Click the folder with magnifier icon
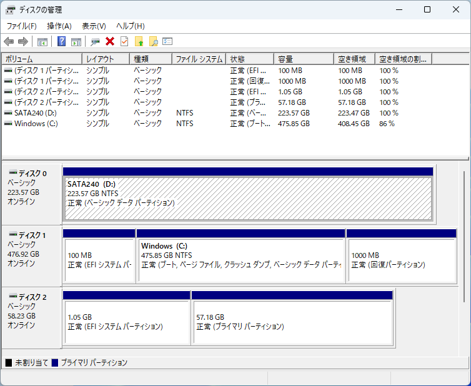Image resolution: width=471 pixels, height=386 pixels. 154,41
